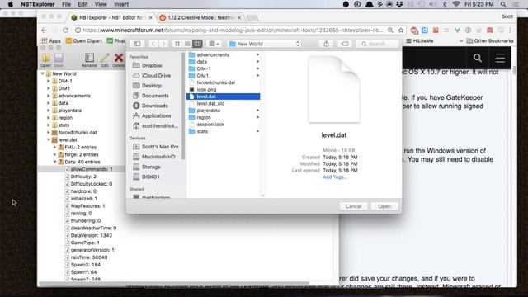528x297 pixels.
Task: Select session.lock file in dialog
Action: [x=210, y=125]
